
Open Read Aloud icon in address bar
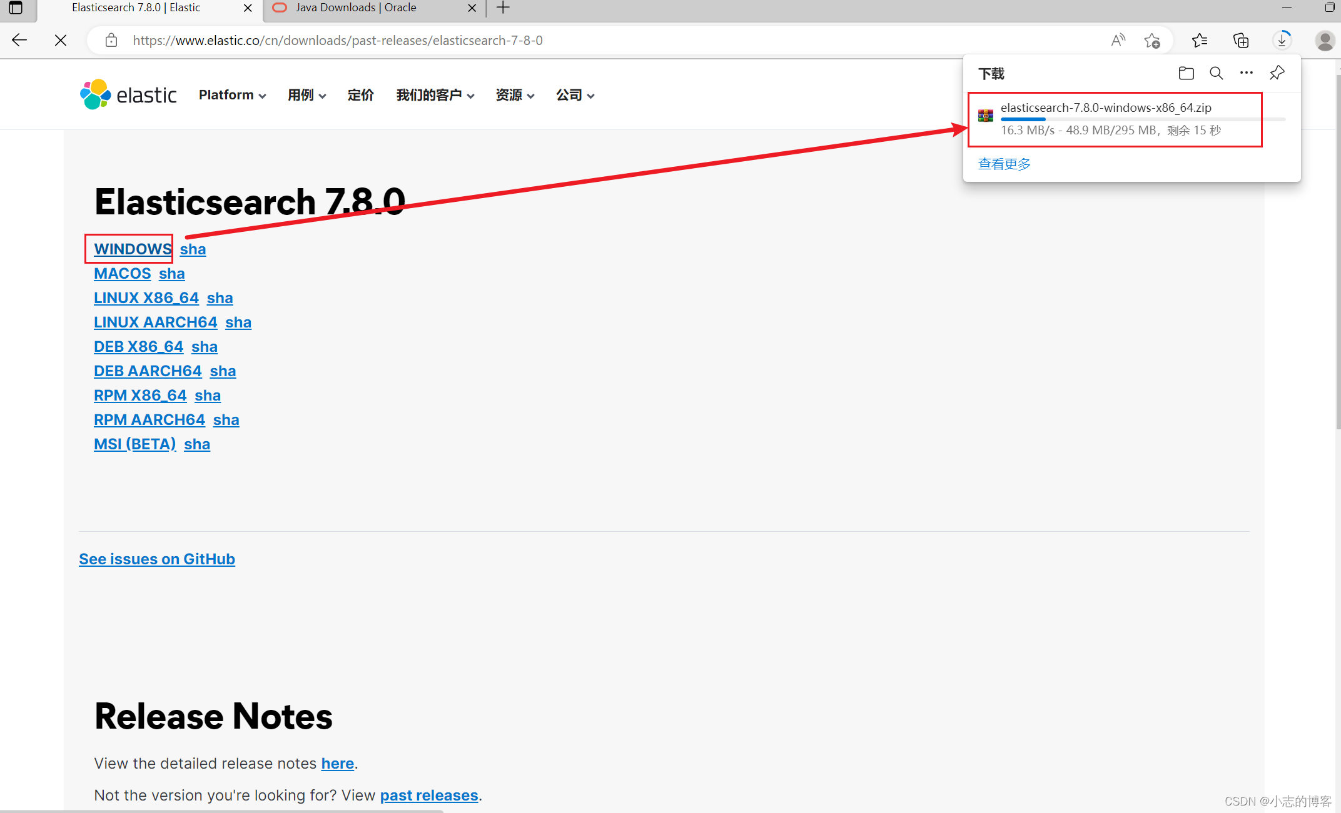click(1118, 41)
